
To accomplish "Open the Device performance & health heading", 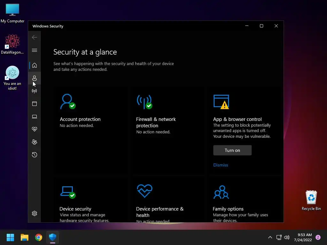I will click(x=160, y=212).
